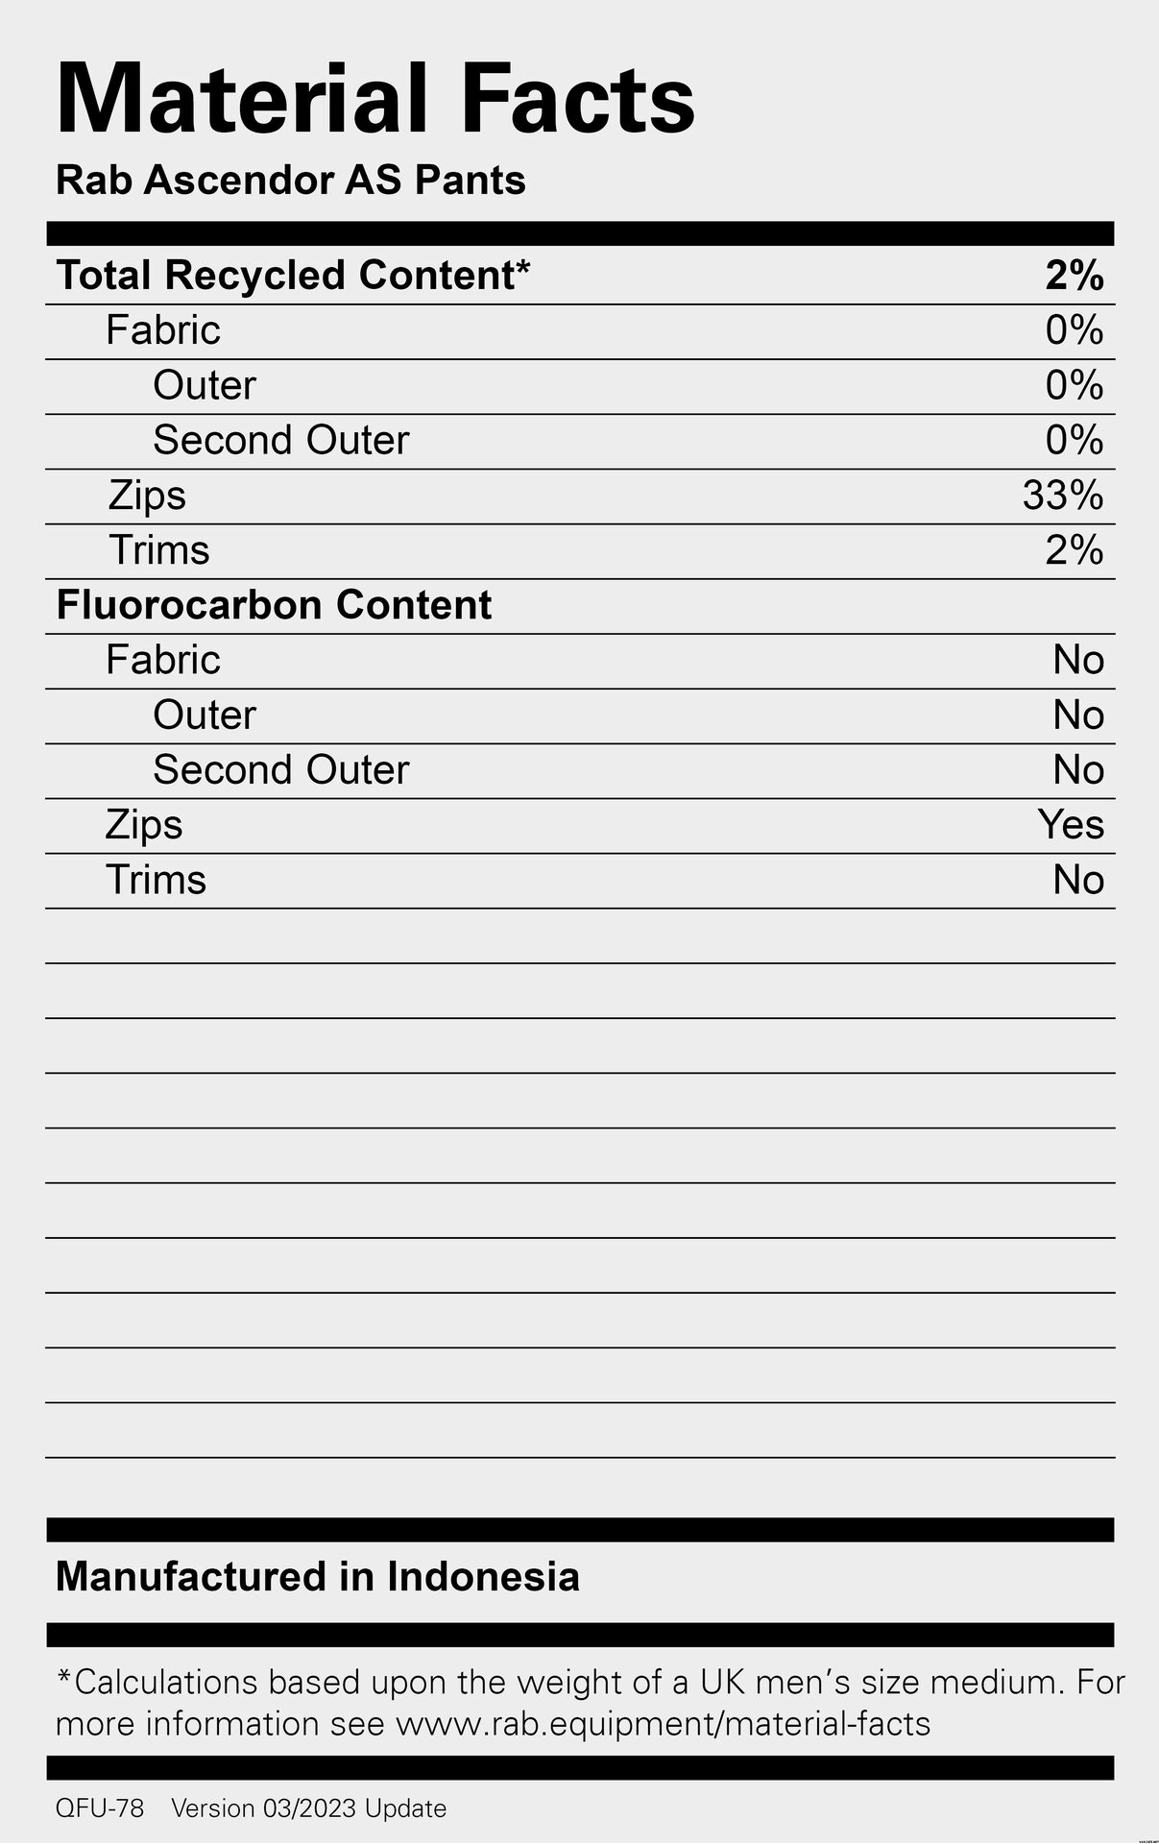1159x1844 pixels.
Task: Click the "Version 03/2023 Update" text
Action: (x=308, y=1808)
